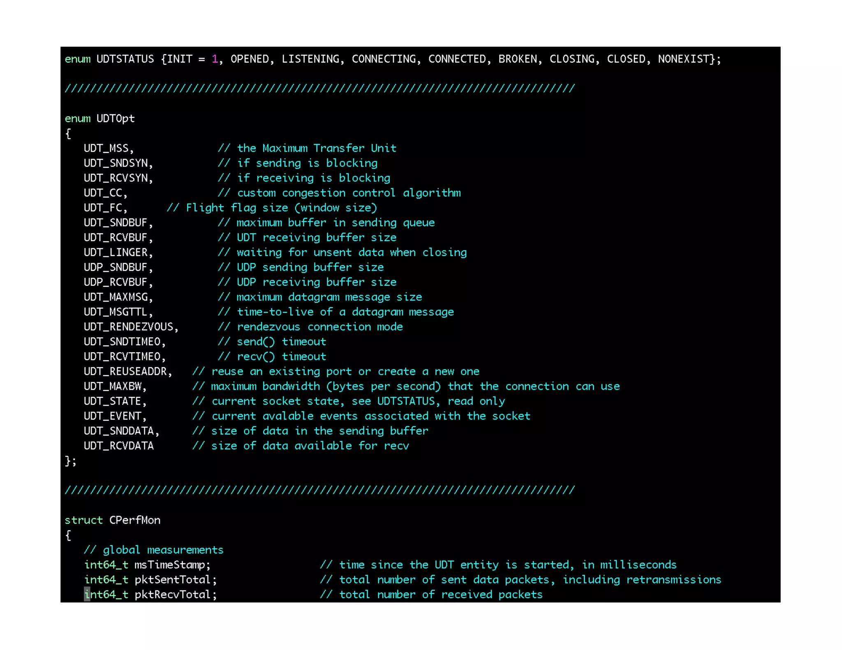Click pktSentTotal field declaration
The image size is (842, 650).
(173, 580)
